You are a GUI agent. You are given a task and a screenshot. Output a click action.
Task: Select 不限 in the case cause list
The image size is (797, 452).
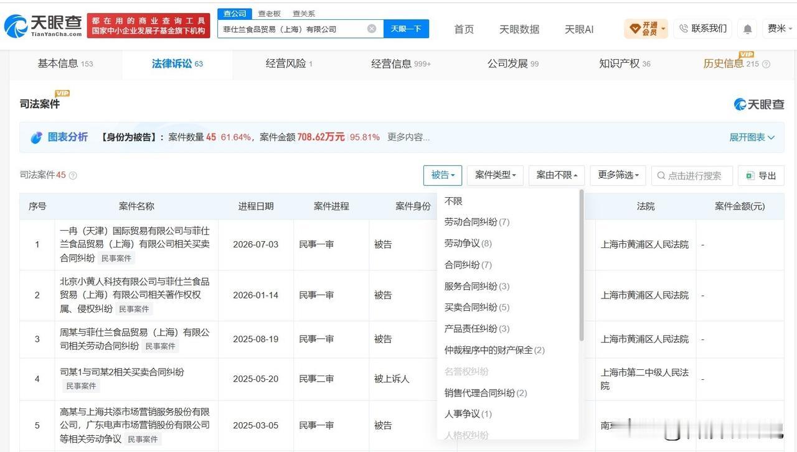(453, 201)
